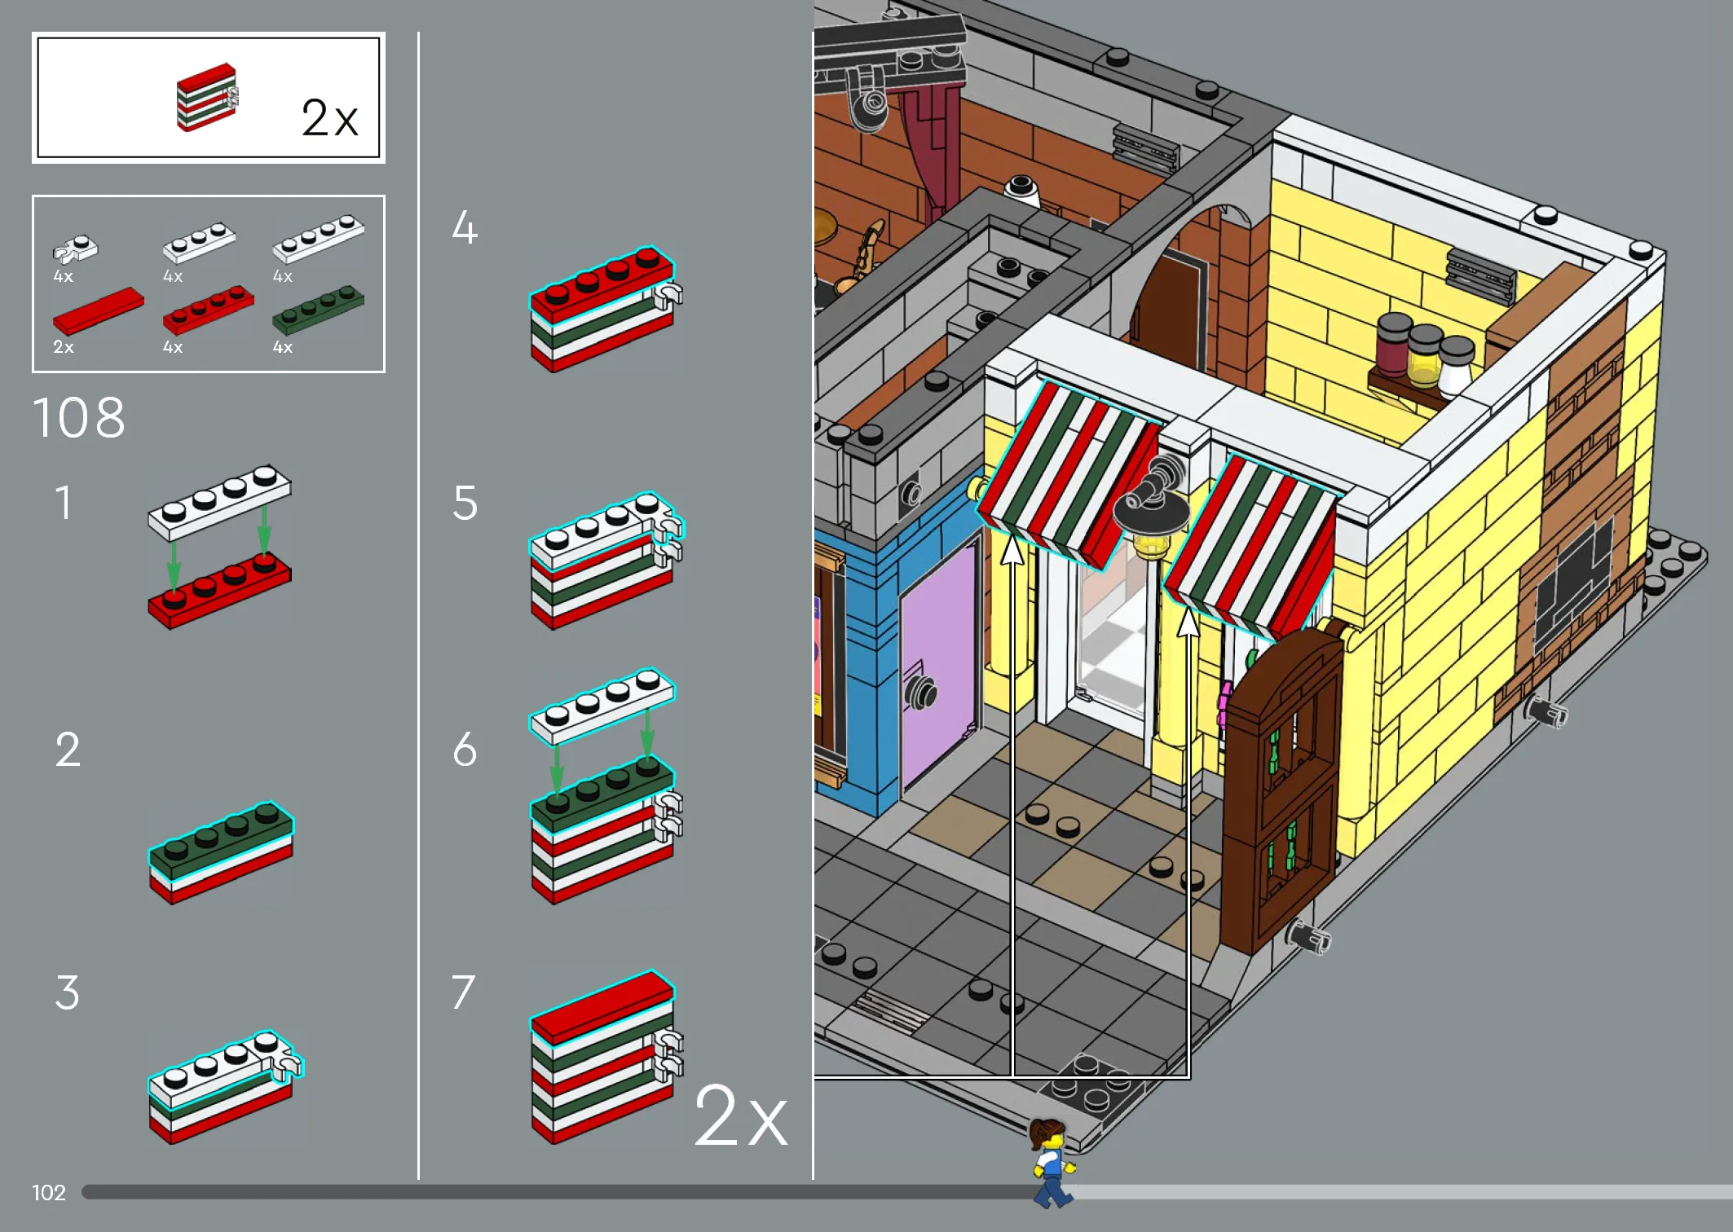1733x1232 pixels.
Task: Click the red 1x4 tile part
Action: [x=98, y=310]
